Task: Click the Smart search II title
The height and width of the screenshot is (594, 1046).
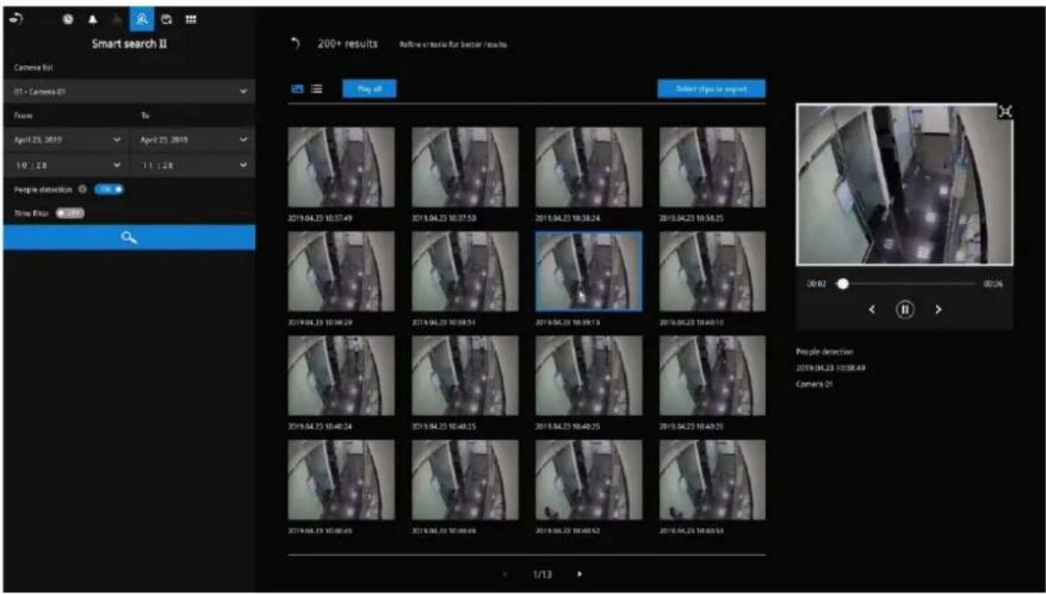Action: [x=130, y=44]
